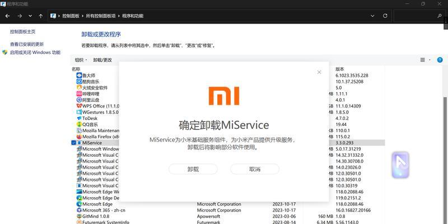Open 查看已安装的更新 link
Screen dimensions: 448x224
pyautogui.click(x=27, y=44)
